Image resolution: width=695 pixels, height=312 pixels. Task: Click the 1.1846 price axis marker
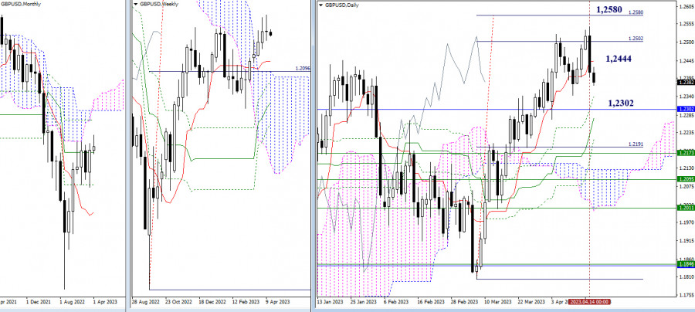point(686,265)
